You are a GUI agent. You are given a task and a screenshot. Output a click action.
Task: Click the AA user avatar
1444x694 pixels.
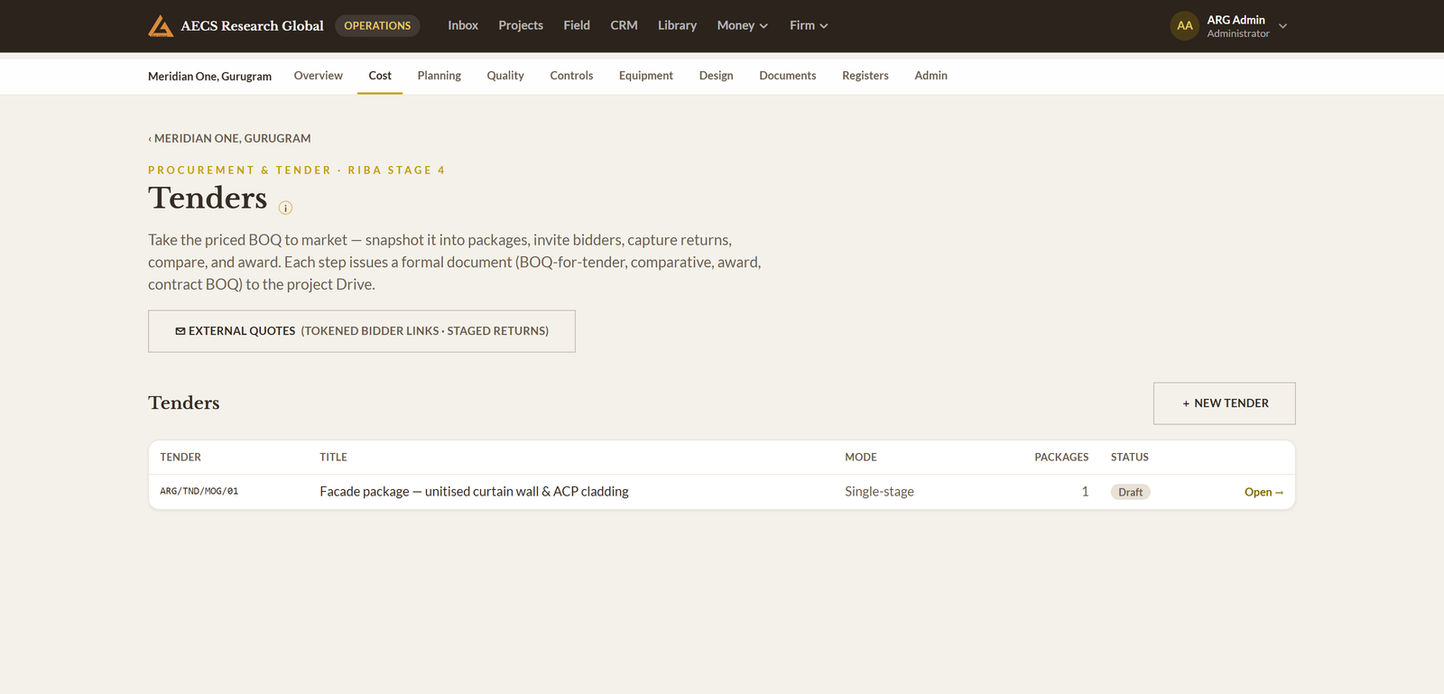(1184, 26)
